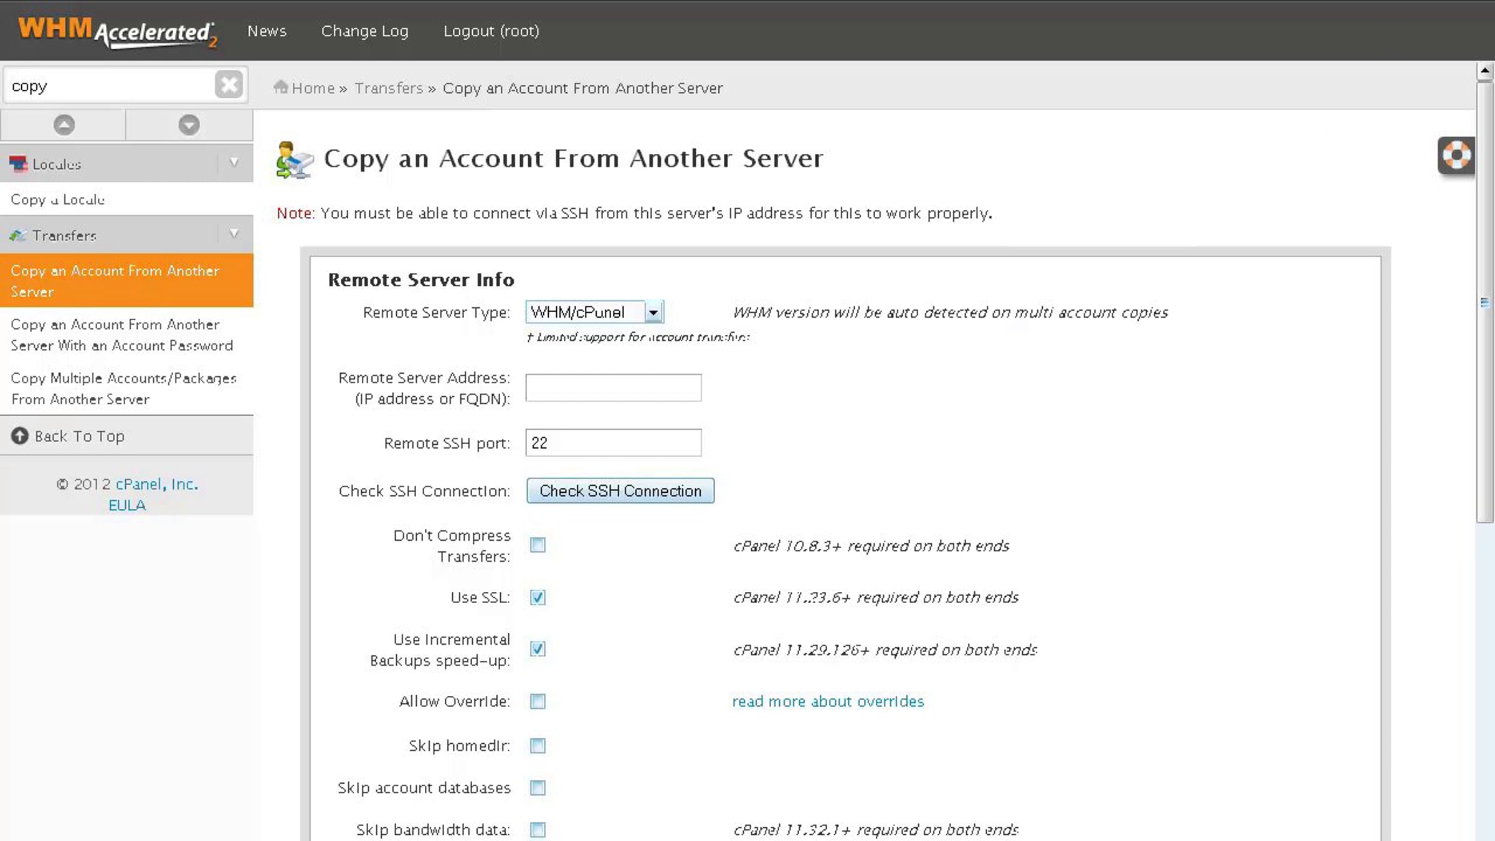This screenshot has height=841, width=1495.
Task: Click the WHM version auto detected note
Action: 951,312
